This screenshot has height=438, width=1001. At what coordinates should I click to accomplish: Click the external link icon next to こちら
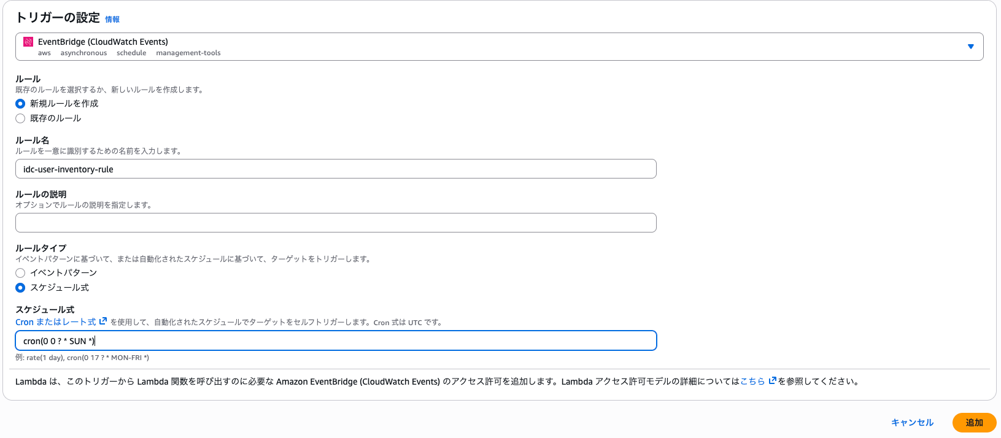[x=771, y=381]
